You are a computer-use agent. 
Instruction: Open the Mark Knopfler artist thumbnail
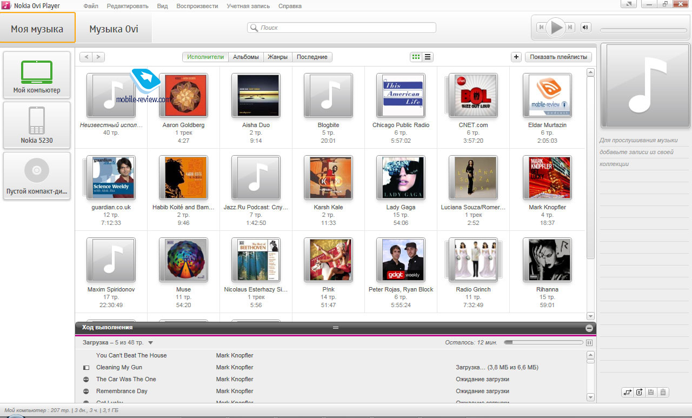tap(548, 178)
